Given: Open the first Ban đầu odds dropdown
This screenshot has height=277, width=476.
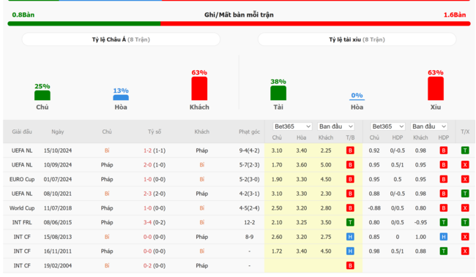Looking at the screenshot, I should (x=335, y=126).
